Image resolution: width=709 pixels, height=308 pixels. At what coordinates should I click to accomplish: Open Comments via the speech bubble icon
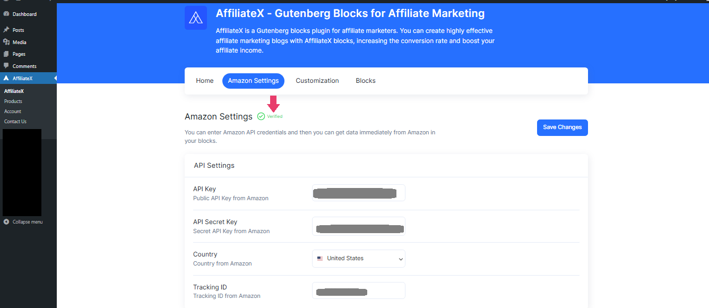[7, 65]
